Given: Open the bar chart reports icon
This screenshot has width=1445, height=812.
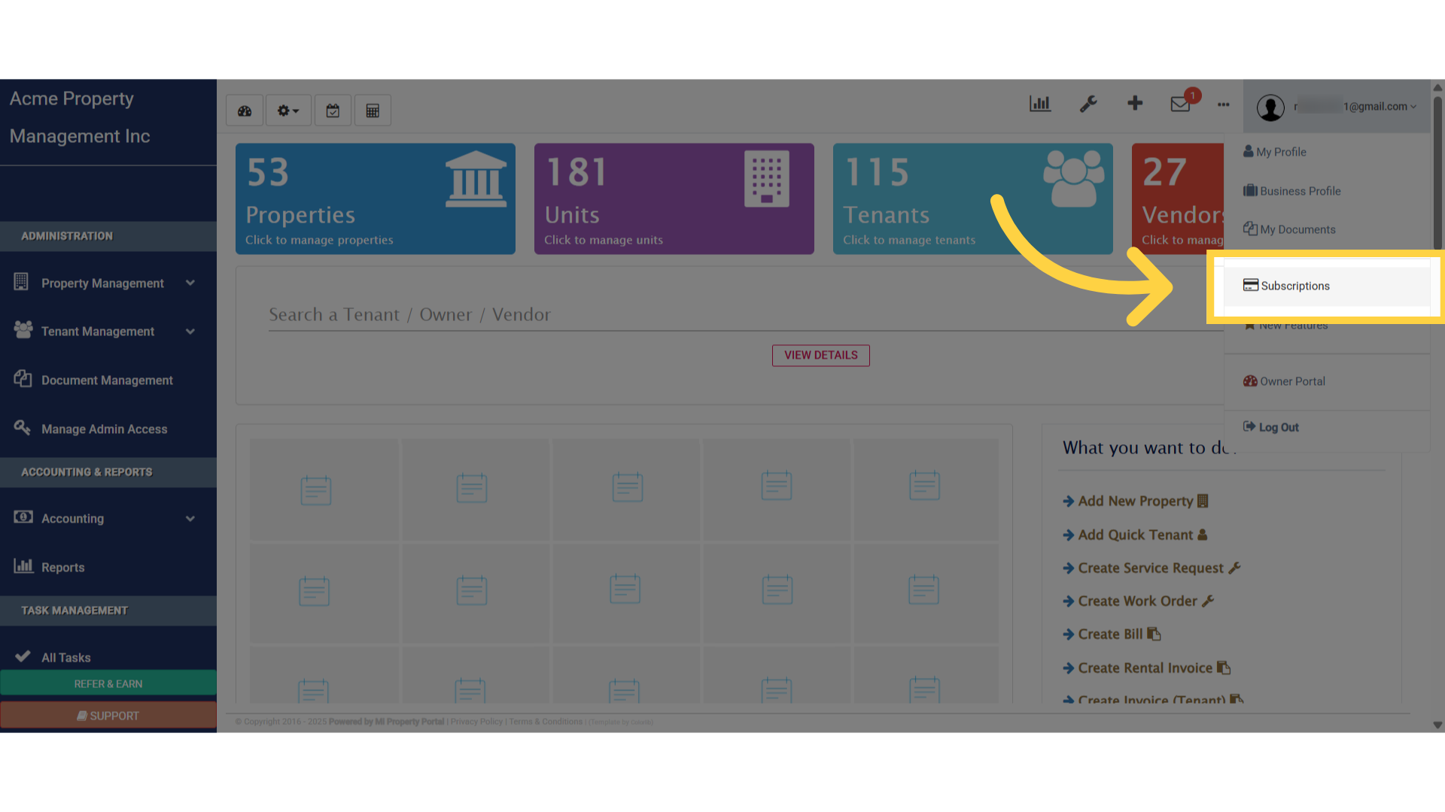Looking at the screenshot, I should (x=1040, y=104).
